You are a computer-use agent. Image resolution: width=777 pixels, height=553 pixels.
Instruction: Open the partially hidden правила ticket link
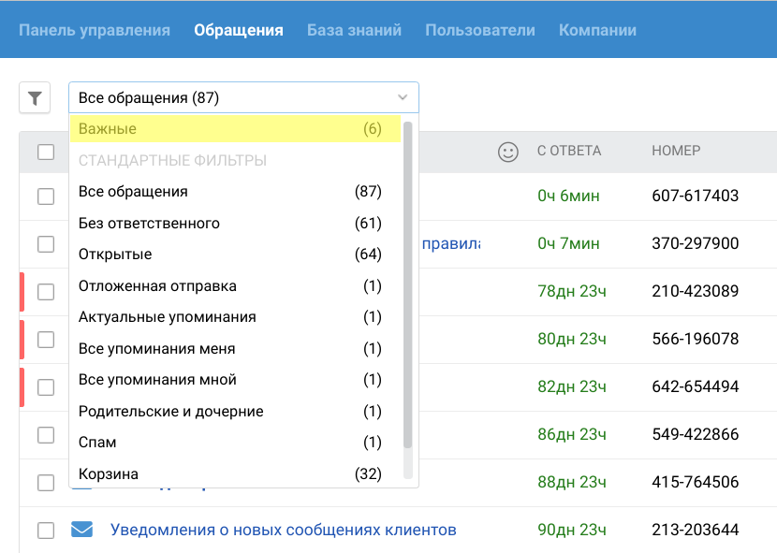point(450,244)
